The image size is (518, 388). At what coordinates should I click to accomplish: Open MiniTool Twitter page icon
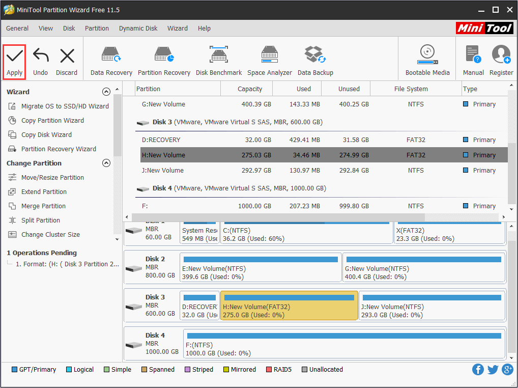[493, 370]
